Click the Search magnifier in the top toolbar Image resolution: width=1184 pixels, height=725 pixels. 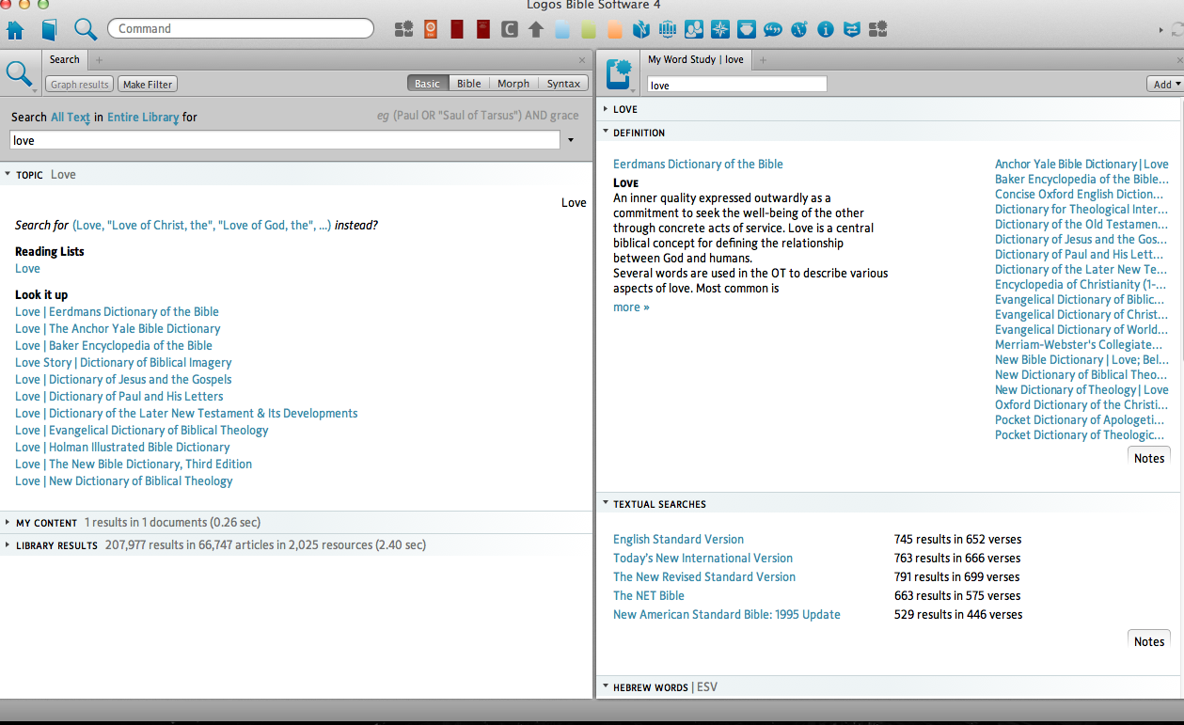coord(86,29)
